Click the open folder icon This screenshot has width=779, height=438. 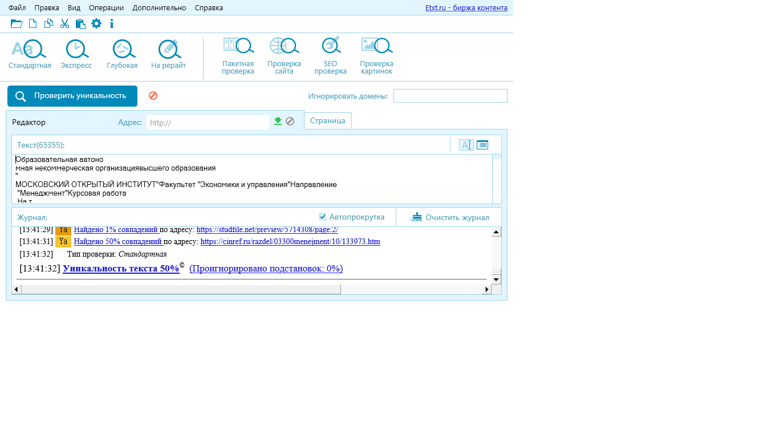coord(17,23)
